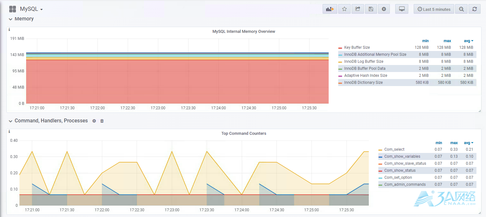Save the dashboard with the disk icon
The height and width of the screenshot is (217, 486).
(x=371, y=9)
